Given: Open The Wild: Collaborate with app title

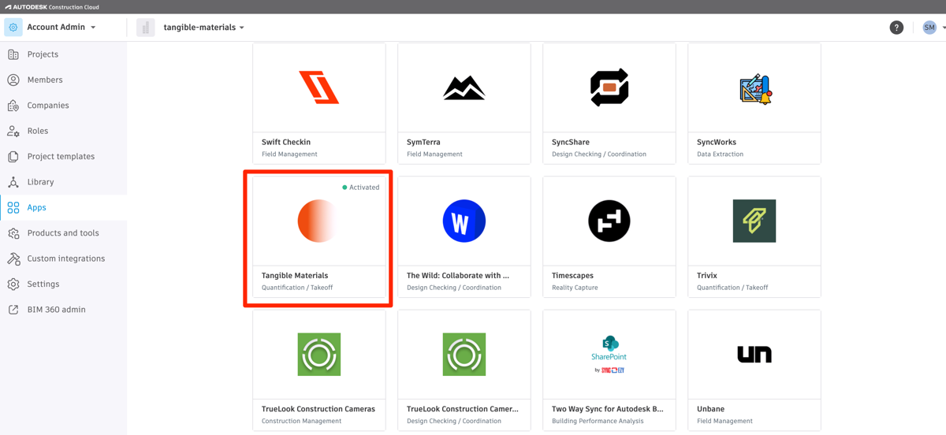Looking at the screenshot, I should pyautogui.click(x=458, y=275).
